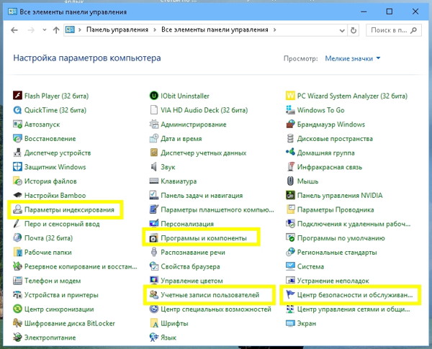
Task: Expand chevron after Панель управления breadcrumb
Action: [155, 30]
